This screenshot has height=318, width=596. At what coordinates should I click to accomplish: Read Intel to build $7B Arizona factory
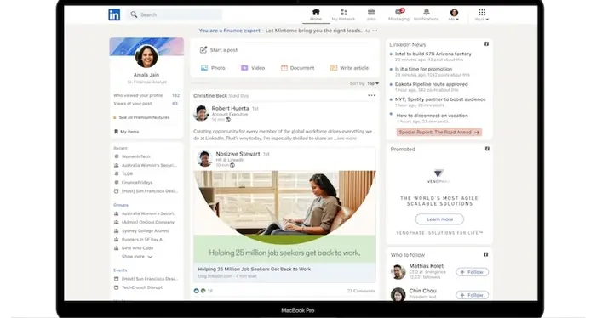tap(433, 54)
